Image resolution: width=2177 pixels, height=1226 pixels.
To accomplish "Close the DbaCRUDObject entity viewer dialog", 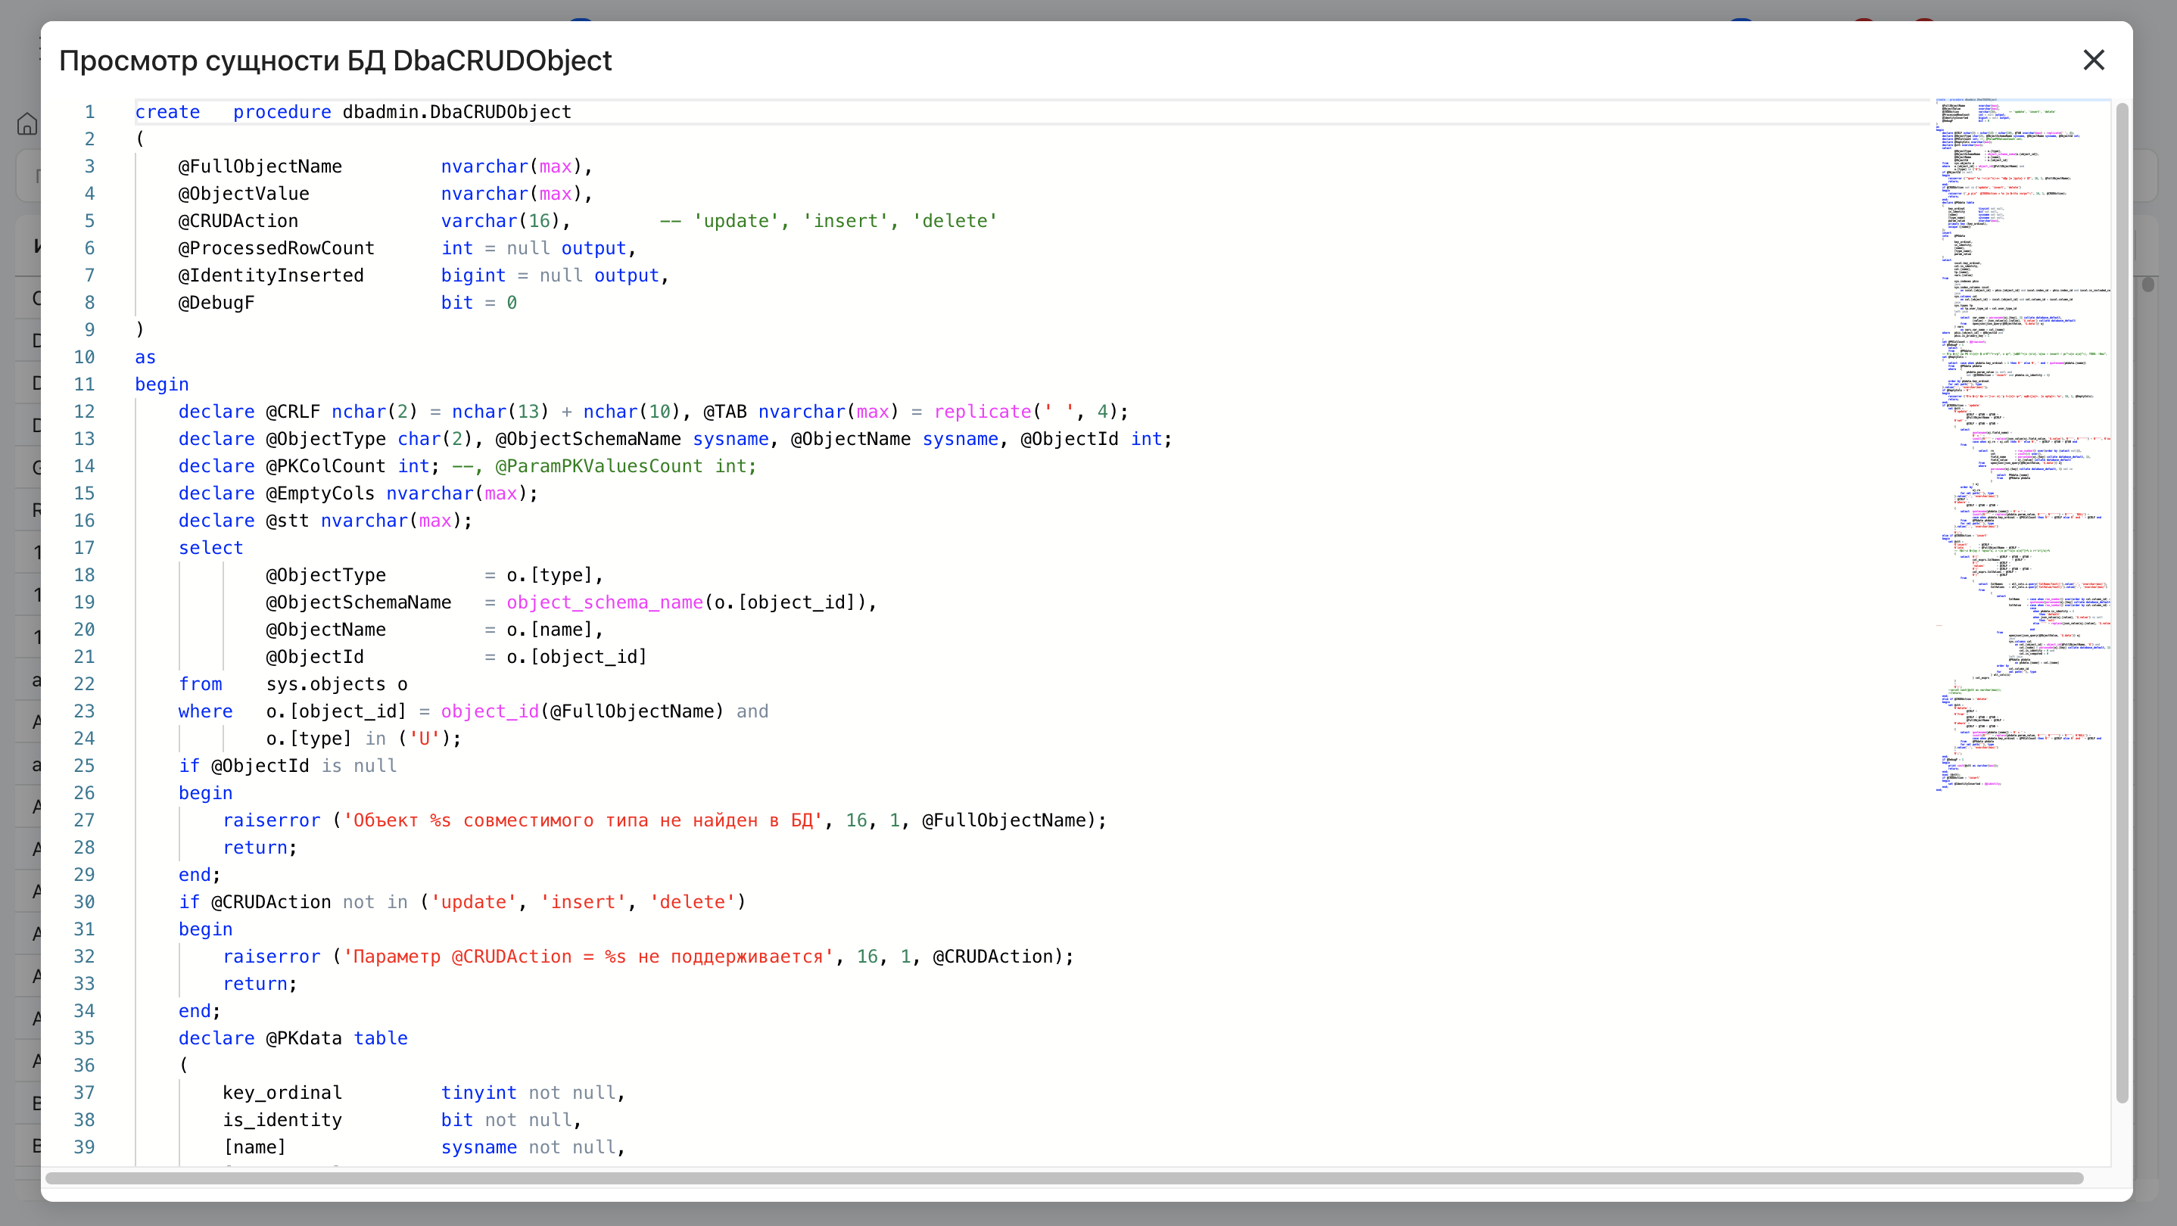I will coord(2093,60).
